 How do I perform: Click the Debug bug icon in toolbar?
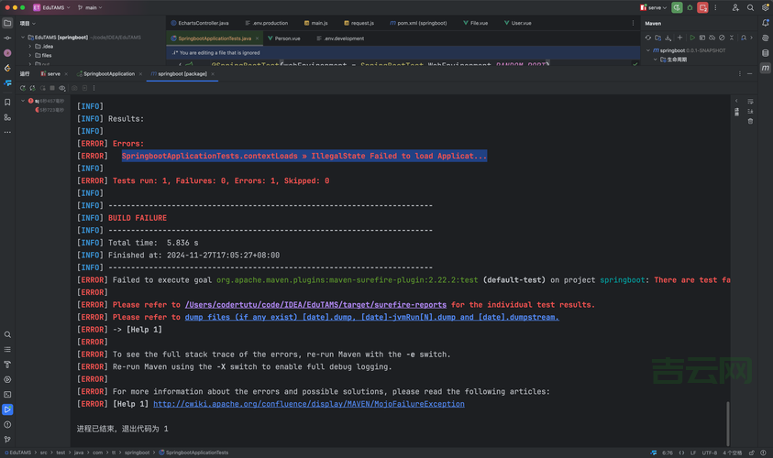click(690, 7)
